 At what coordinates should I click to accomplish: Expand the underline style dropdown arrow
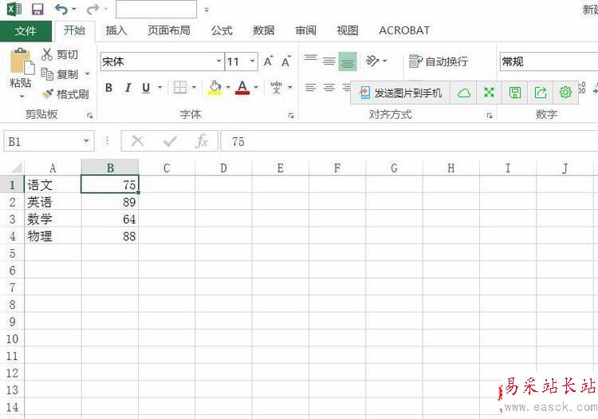coord(159,88)
